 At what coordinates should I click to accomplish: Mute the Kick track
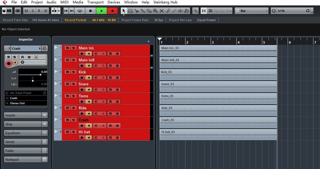(67, 72)
